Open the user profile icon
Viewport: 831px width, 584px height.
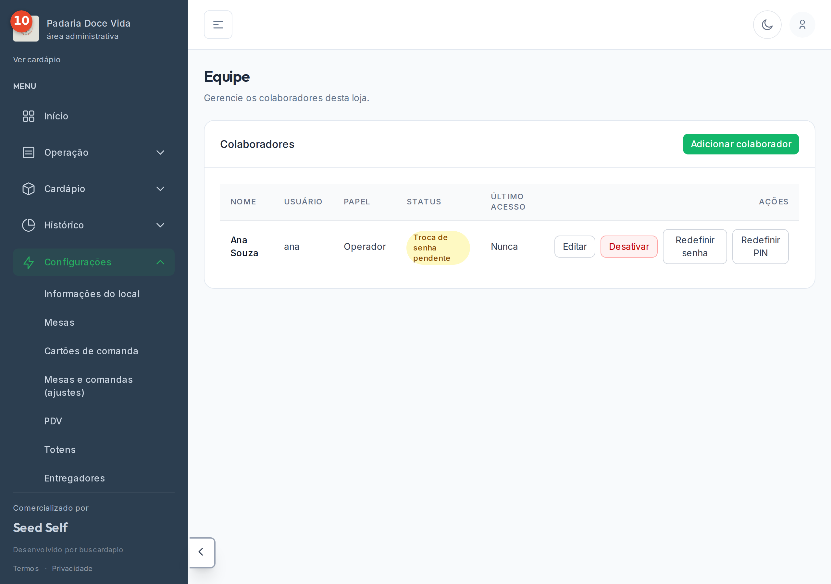802,25
